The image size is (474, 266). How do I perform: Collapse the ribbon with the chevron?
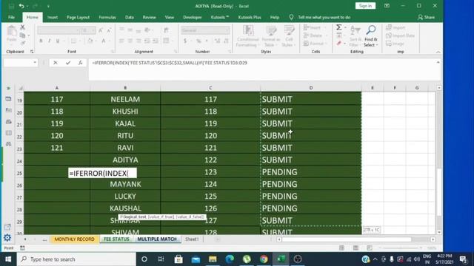point(438,52)
